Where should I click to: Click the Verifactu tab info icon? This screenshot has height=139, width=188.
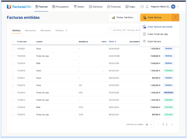coord(66,31)
